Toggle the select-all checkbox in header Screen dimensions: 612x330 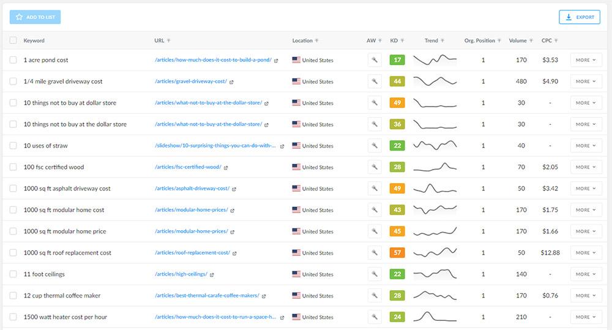coord(13,40)
